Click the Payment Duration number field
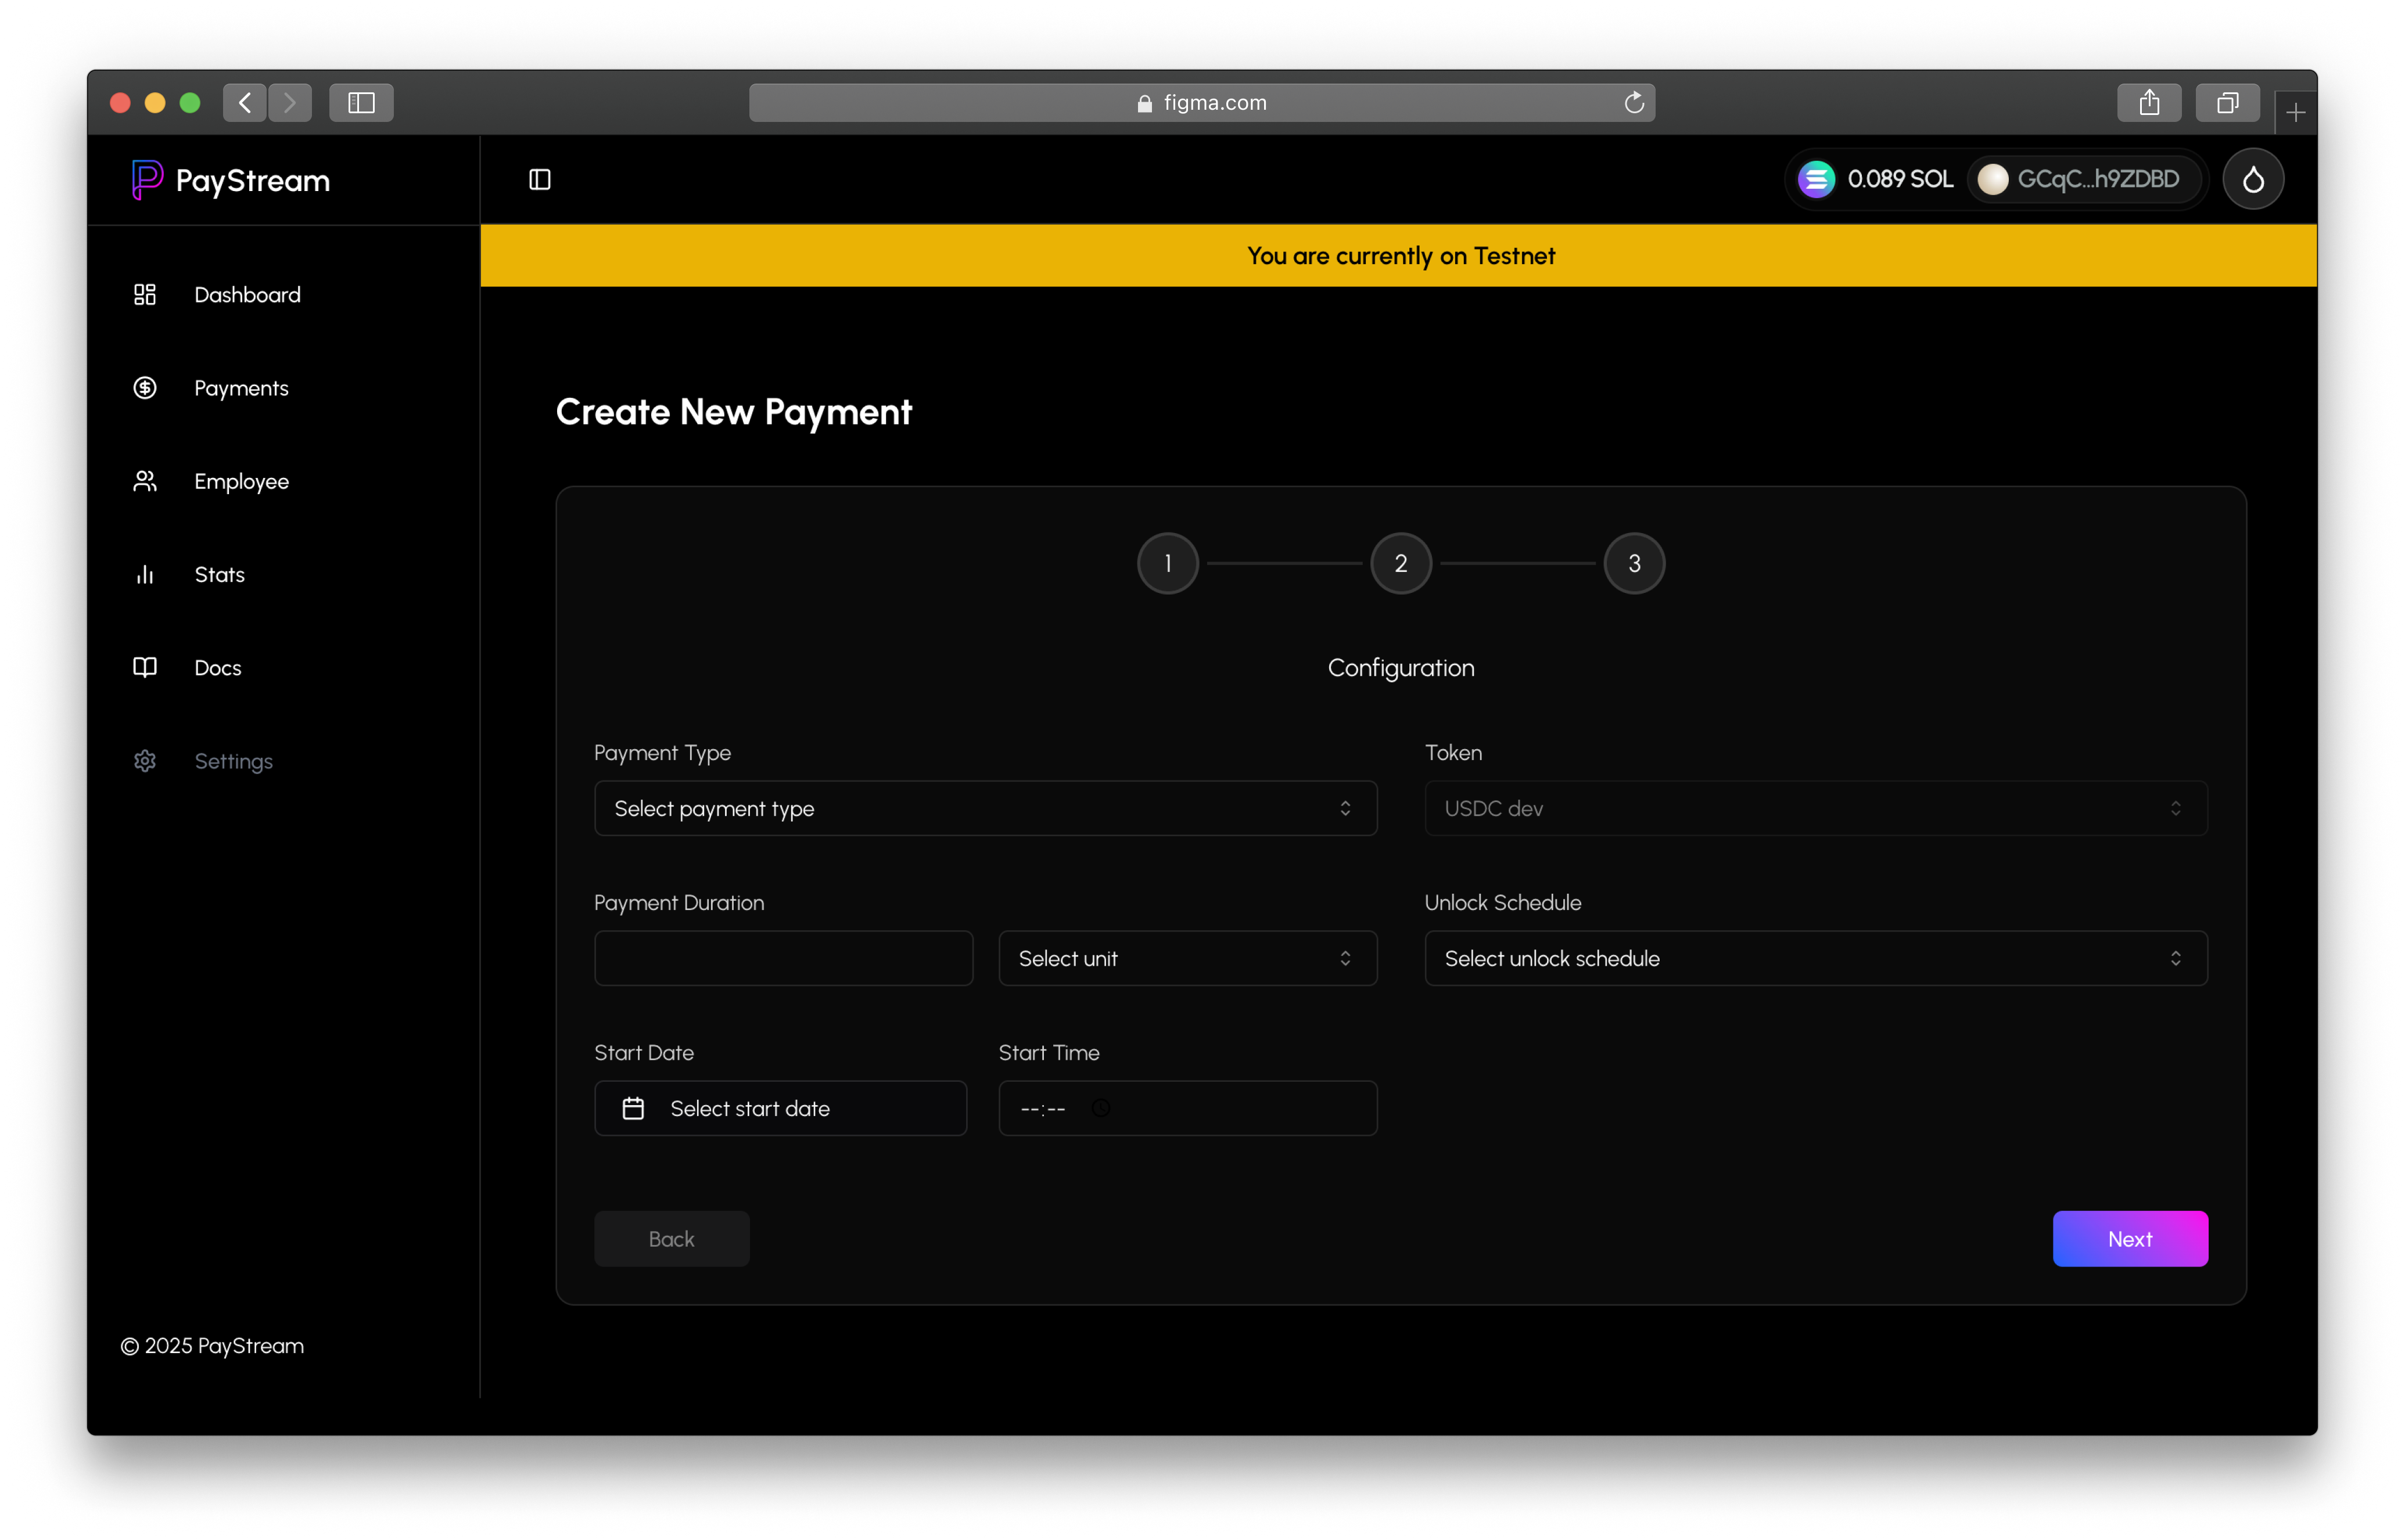Viewport: 2405px width, 1540px height. tap(782, 958)
